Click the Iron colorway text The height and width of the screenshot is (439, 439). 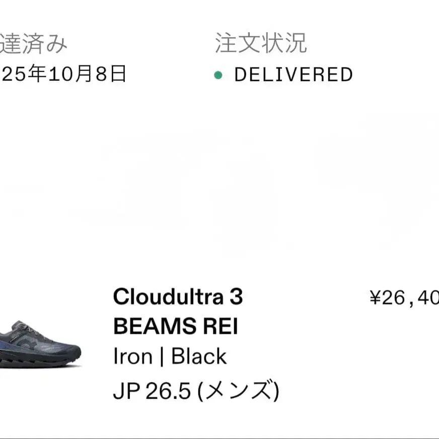(133, 357)
